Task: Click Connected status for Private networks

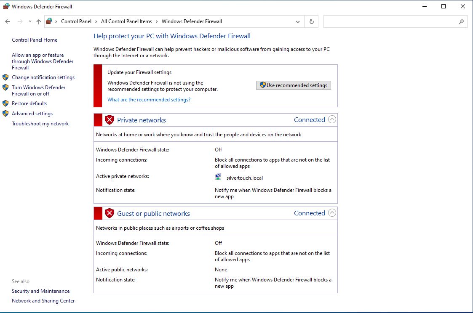Action: pos(310,120)
